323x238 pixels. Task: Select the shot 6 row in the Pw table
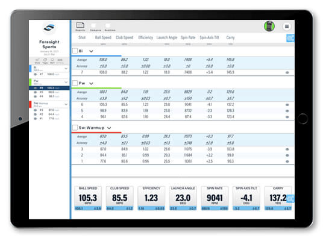coord(183,105)
